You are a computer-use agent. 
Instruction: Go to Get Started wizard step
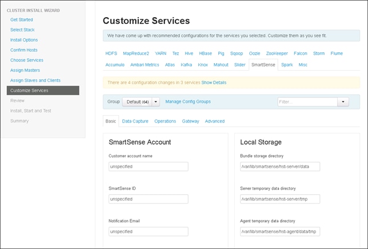(x=22, y=19)
